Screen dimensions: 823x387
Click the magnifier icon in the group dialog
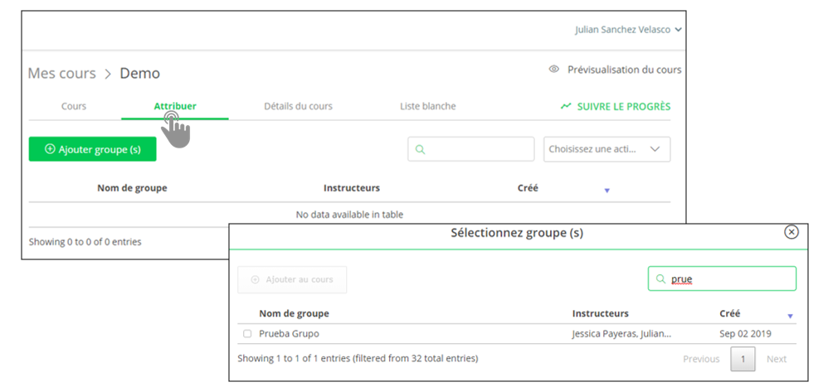pos(660,279)
